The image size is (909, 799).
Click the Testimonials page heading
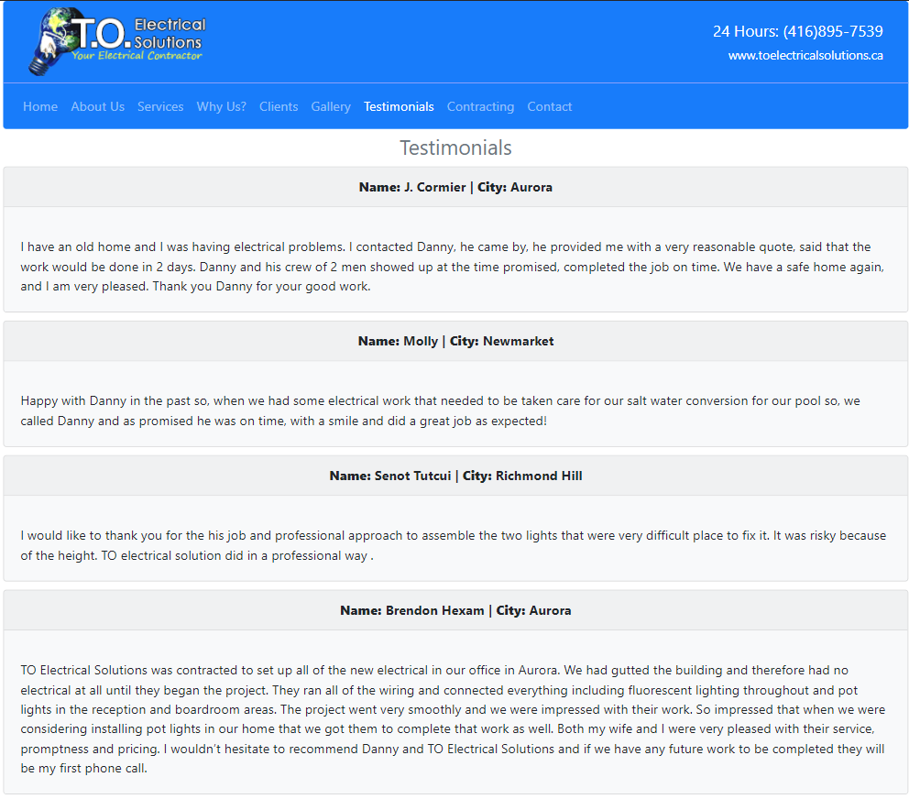[455, 148]
